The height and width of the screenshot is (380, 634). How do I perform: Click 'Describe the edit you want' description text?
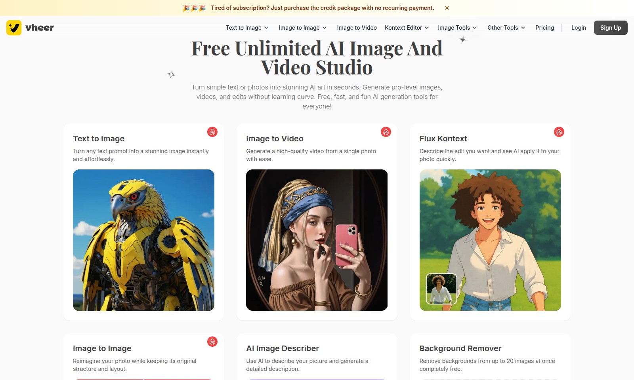pos(489,155)
